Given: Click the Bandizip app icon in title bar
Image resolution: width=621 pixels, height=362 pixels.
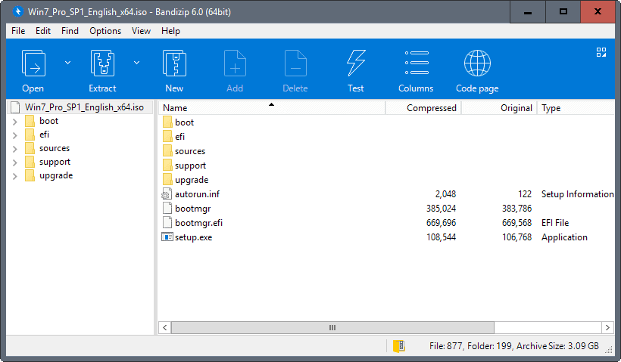Looking at the screenshot, I should click(x=17, y=11).
